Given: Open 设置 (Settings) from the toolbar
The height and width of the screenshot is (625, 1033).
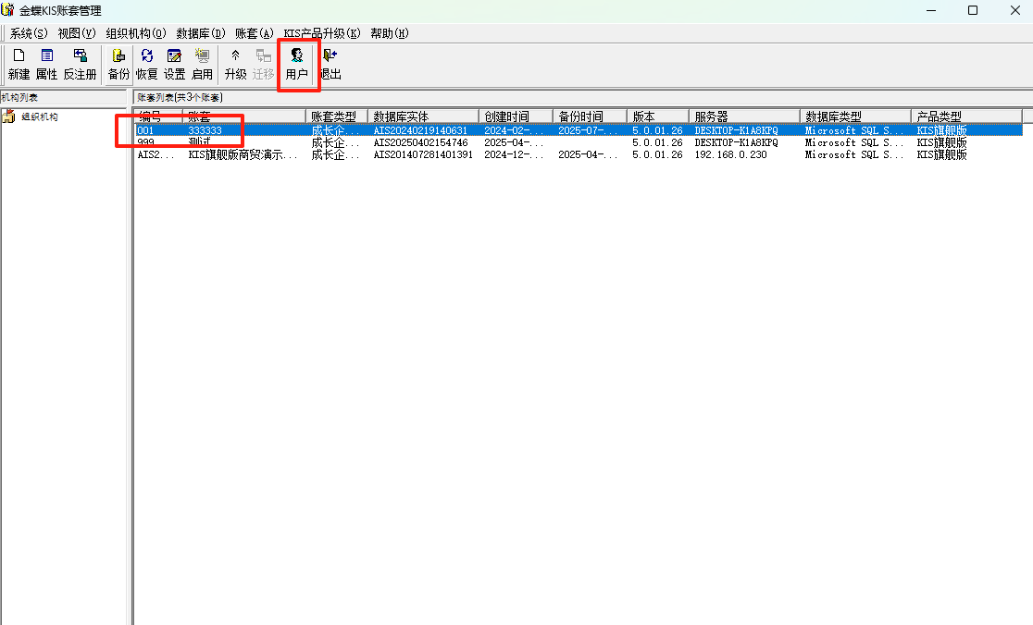Looking at the screenshot, I should tap(174, 64).
